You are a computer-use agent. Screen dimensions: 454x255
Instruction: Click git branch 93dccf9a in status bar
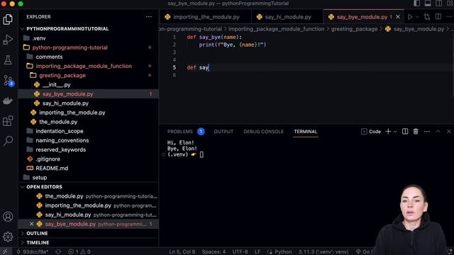tap(33, 251)
